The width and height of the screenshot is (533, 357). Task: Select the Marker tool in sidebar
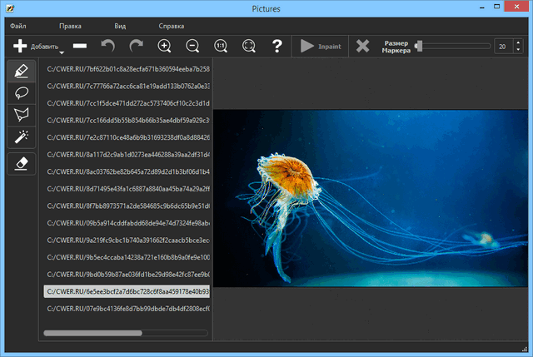pos(21,71)
